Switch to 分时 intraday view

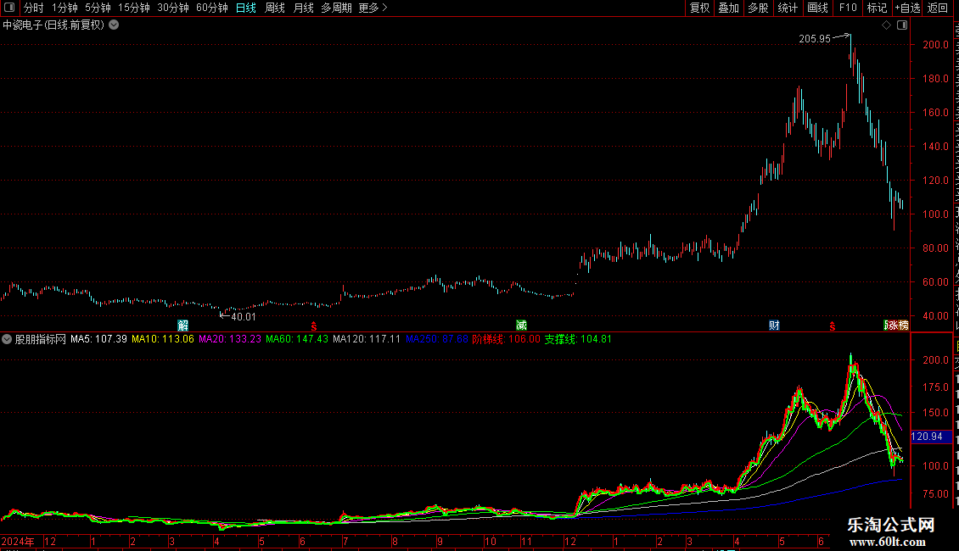click(x=34, y=8)
